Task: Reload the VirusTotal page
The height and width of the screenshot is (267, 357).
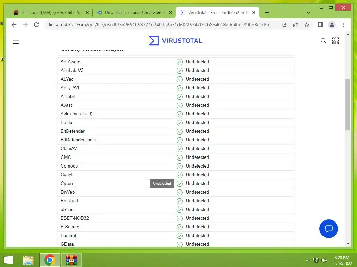Action: 36,25
